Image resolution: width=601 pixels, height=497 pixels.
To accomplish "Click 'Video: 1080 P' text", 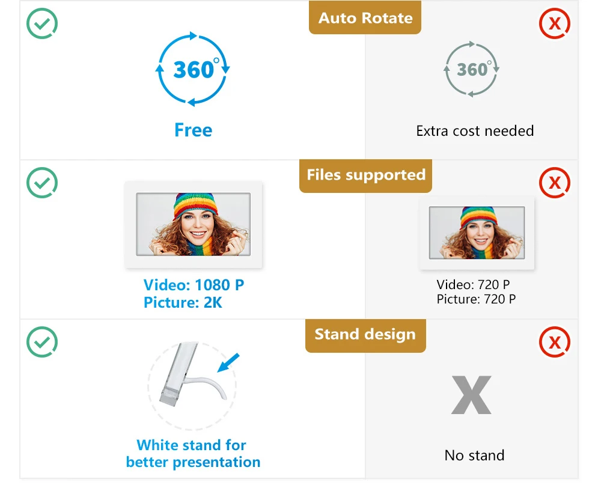I will click(x=194, y=285).
